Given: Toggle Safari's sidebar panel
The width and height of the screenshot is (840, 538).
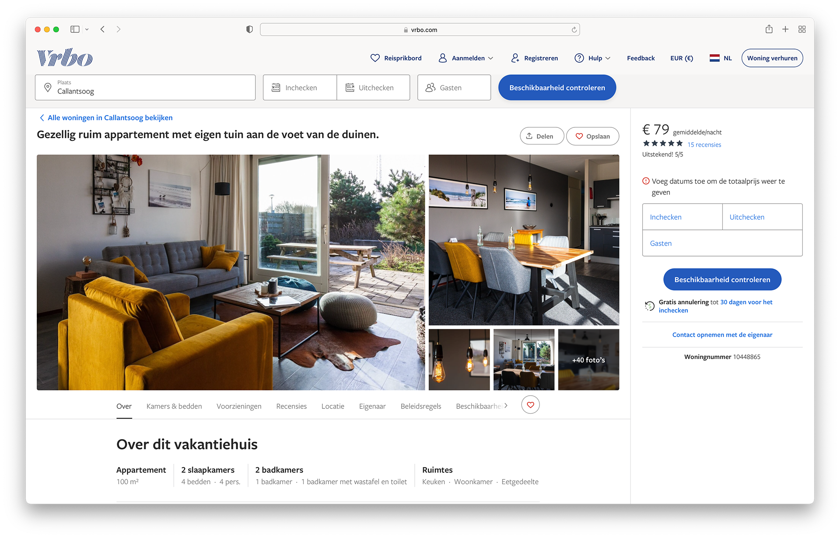Looking at the screenshot, I should tap(75, 29).
